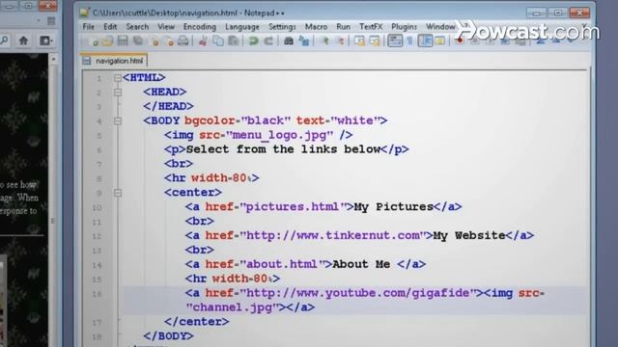
Task: Click line number 10 in the margin
Action: coord(97,208)
